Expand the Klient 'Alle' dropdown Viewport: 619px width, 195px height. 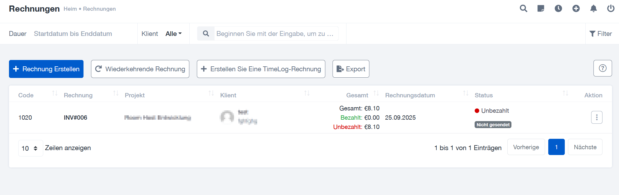pyautogui.click(x=173, y=34)
